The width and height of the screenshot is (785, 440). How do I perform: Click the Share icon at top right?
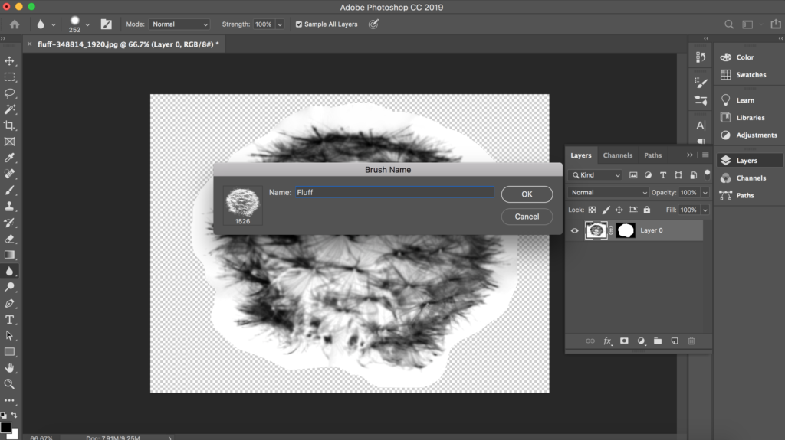pyautogui.click(x=776, y=24)
